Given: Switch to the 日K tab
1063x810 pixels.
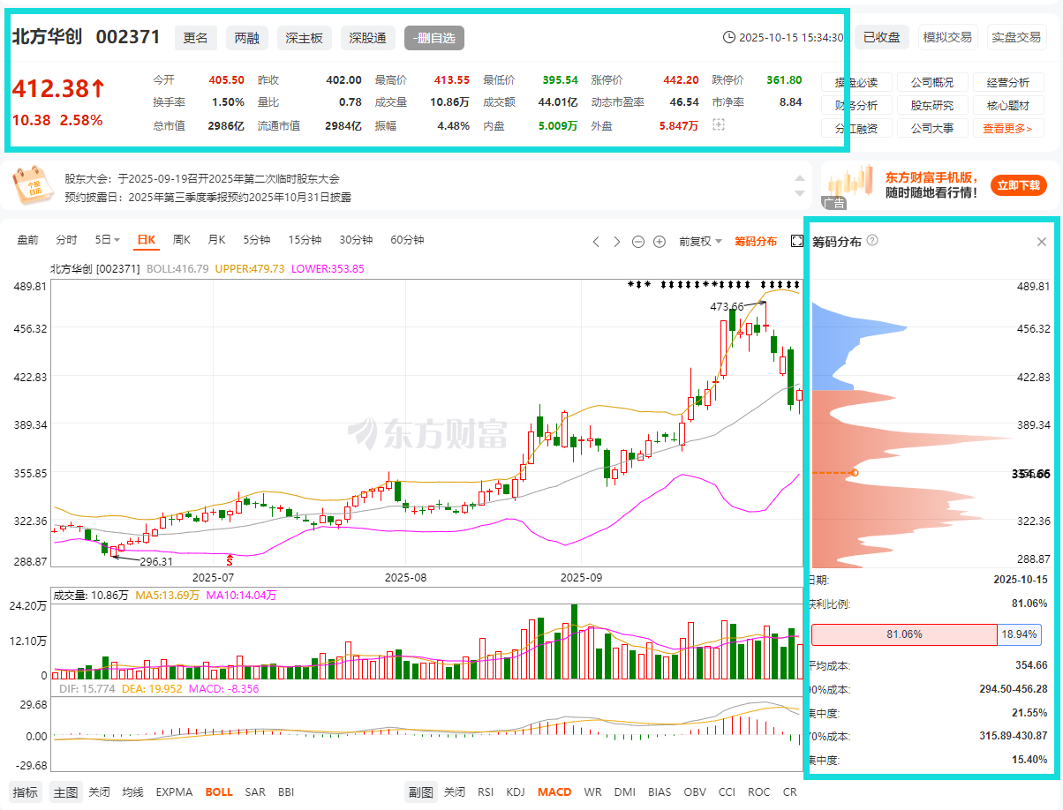Looking at the screenshot, I should 146,240.
